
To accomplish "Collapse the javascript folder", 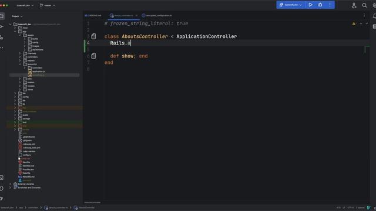I will coord(20,64).
